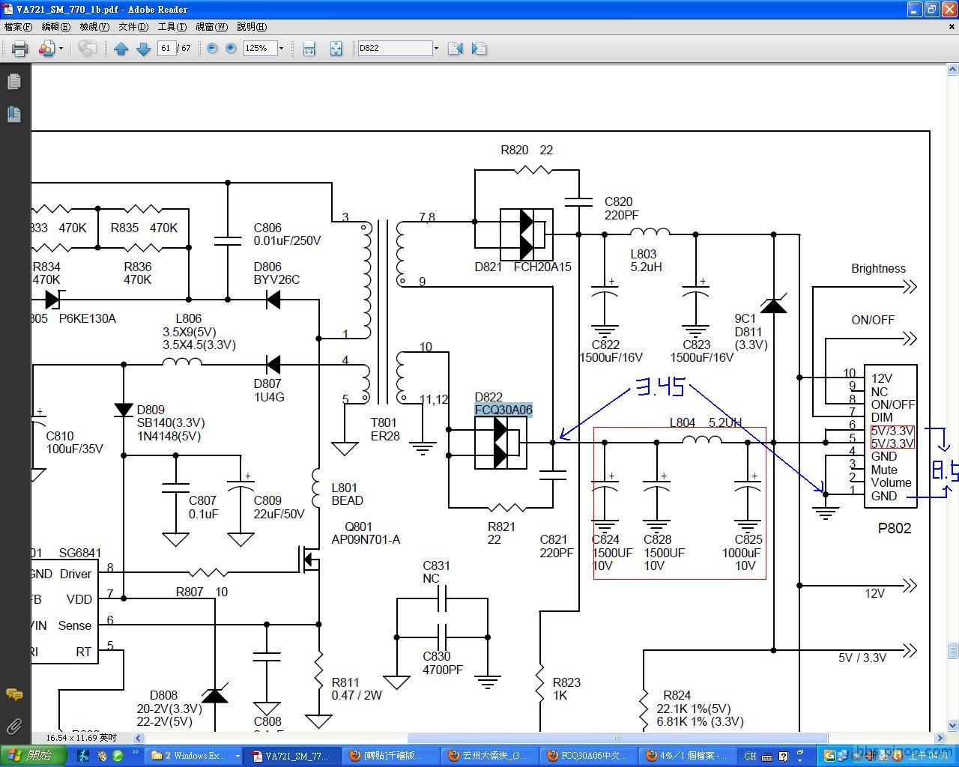
Task: Click the C806 capacitor label
Action: [x=267, y=228]
